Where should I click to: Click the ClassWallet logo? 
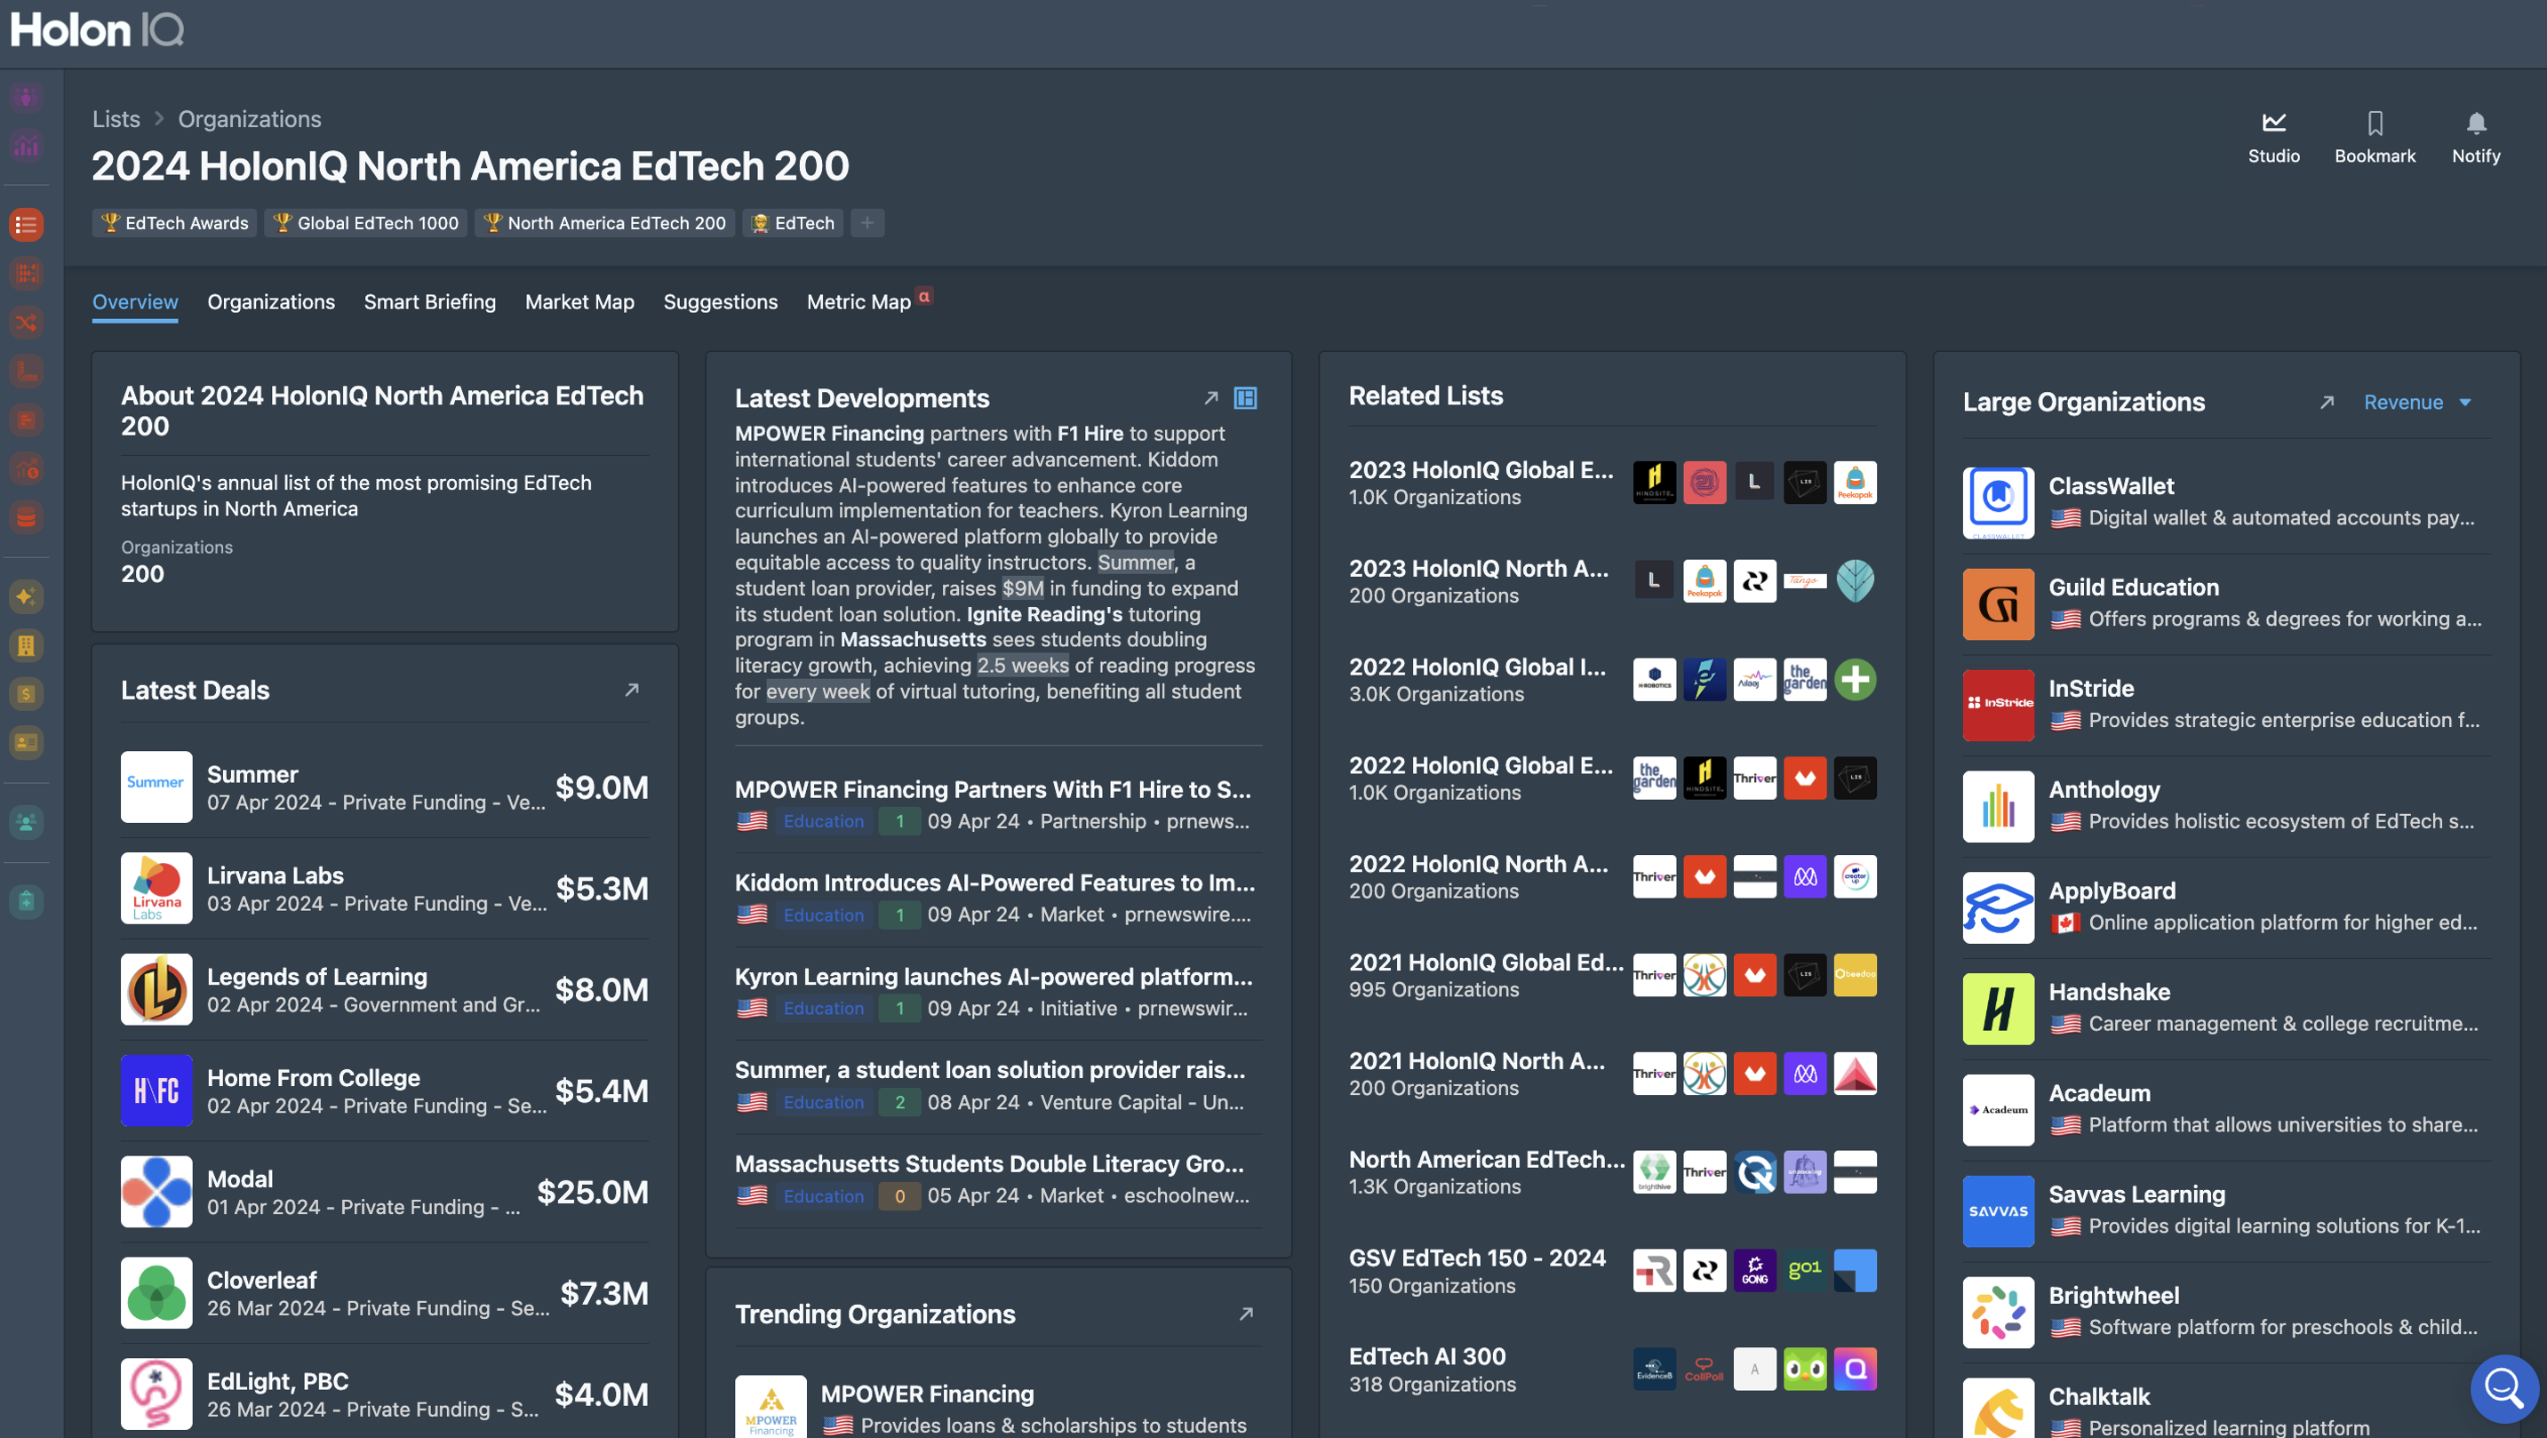pyautogui.click(x=1999, y=502)
